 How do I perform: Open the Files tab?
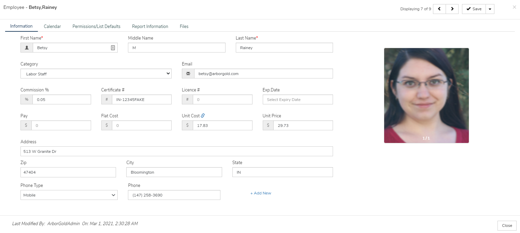coord(184,26)
